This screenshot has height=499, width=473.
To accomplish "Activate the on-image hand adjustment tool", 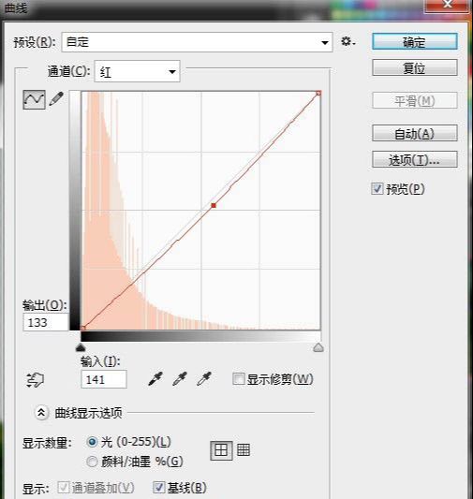I will (35, 379).
